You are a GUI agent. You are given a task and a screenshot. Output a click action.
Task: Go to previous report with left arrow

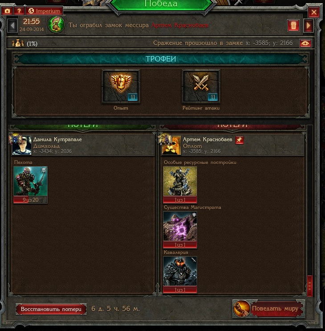click(x=12, y=25)
